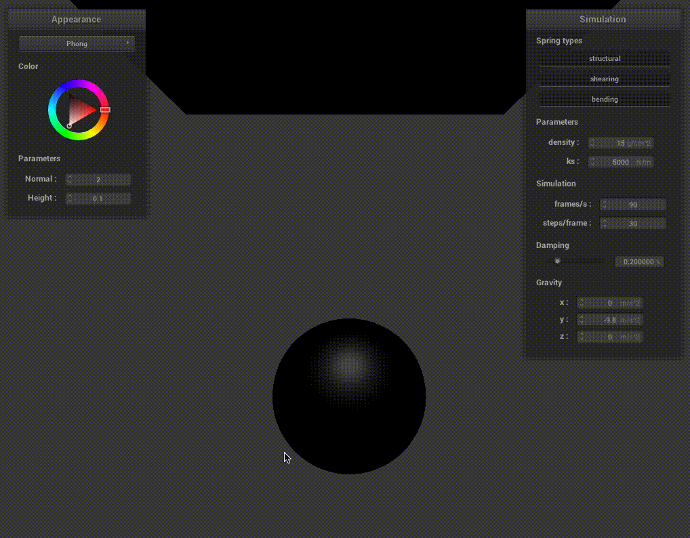Viewport: 690px width, 538px height.
Task: Open the Phong shader dropdown
Action: point(77,43)
